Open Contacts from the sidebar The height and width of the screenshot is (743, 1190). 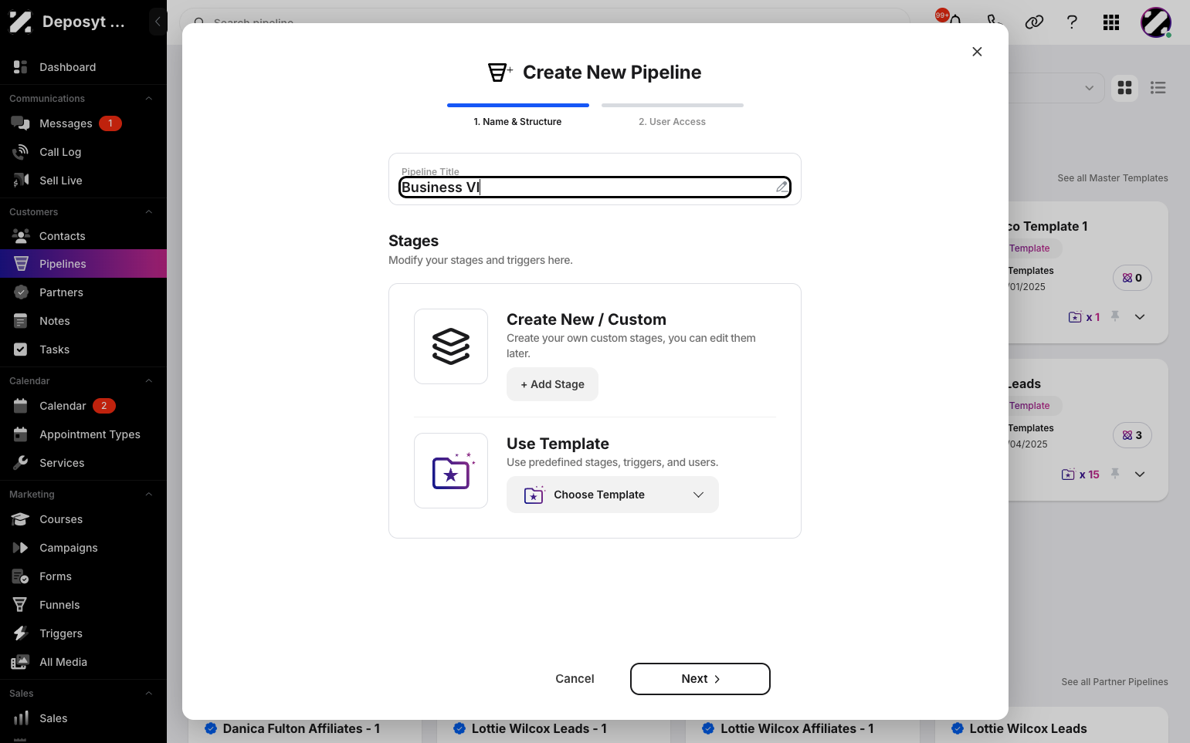(62, 236)
